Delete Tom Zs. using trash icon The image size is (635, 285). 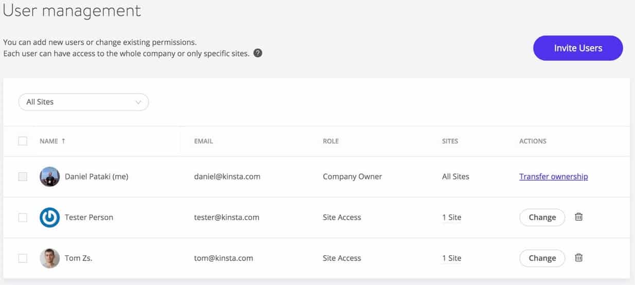tap(578, 257)
